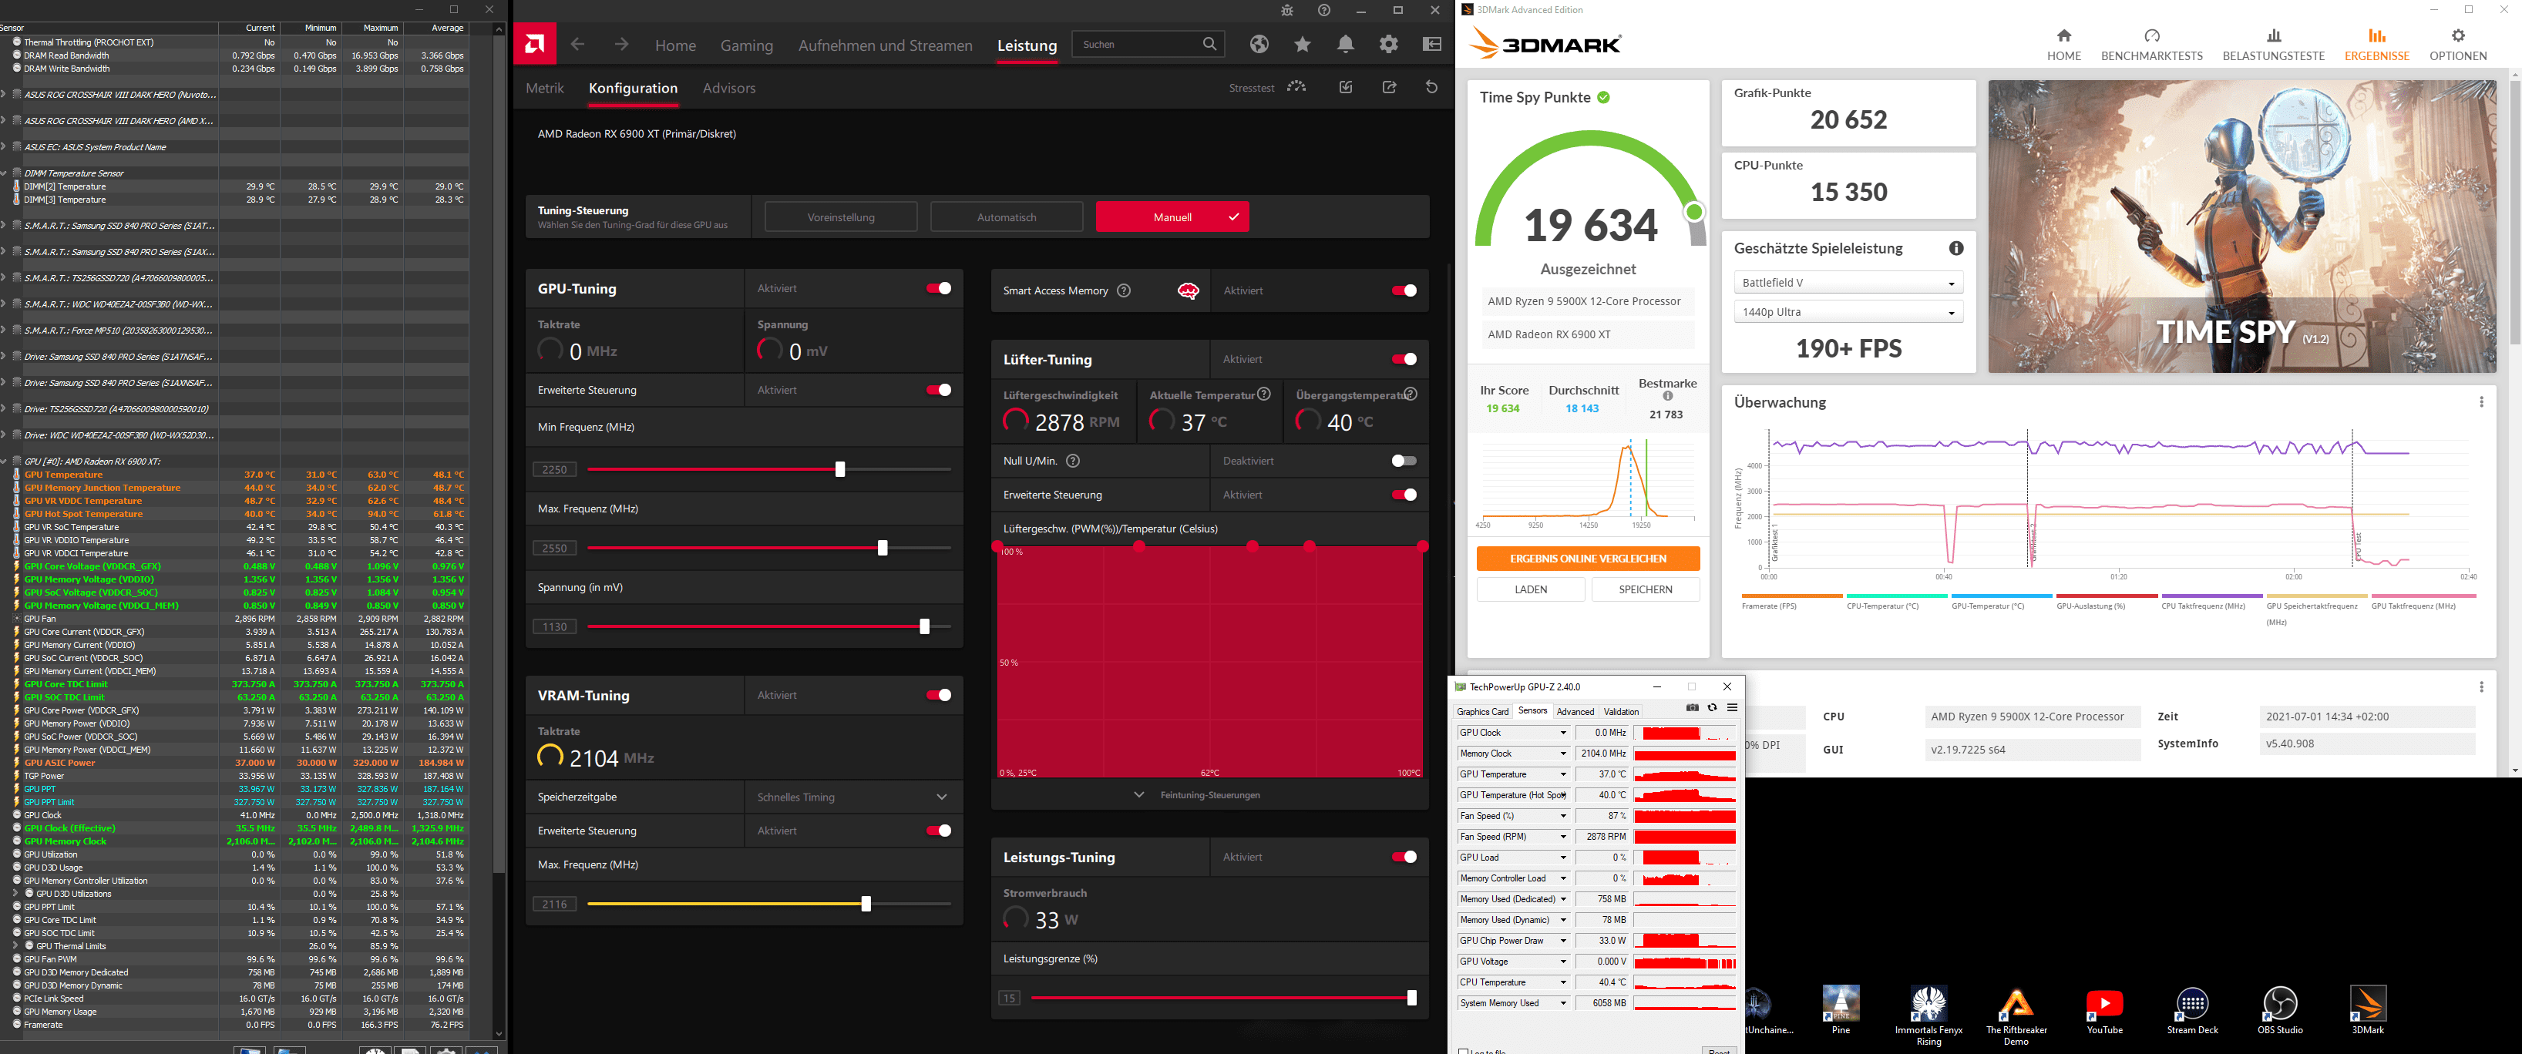Select Manuell tuning mode
Image resolution: width=2522 pixels, height=1054 pixels.
(x=1172, y=217)
